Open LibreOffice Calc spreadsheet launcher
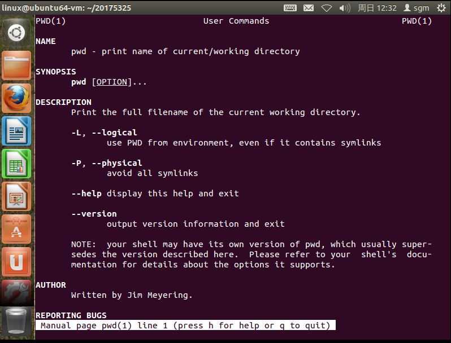Screen dimensions: 451x343 [x=16, y=164]
